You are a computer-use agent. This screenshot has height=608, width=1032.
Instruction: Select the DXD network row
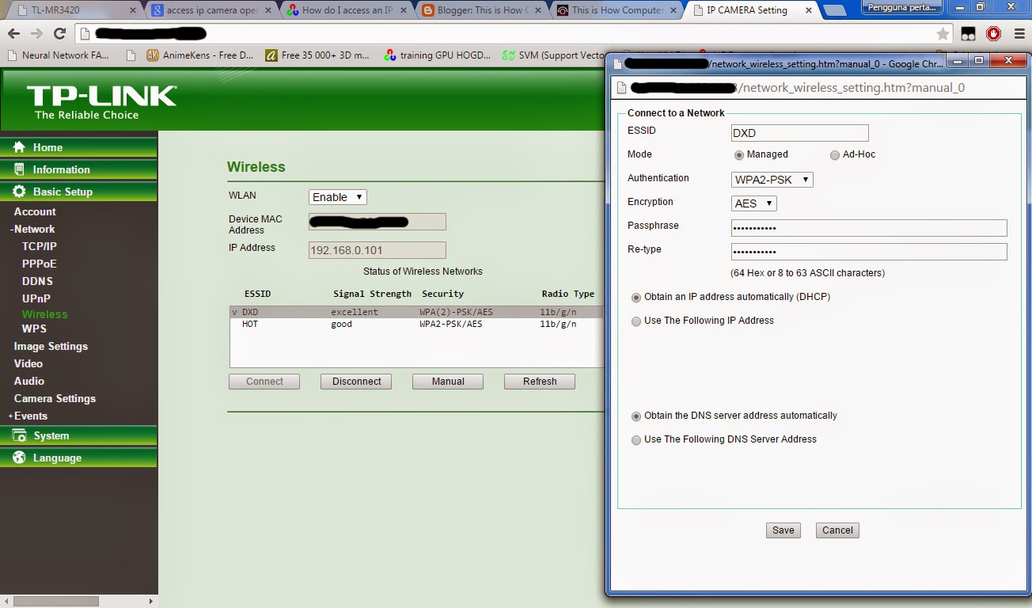pyautogui.click(x=417, y=312)
